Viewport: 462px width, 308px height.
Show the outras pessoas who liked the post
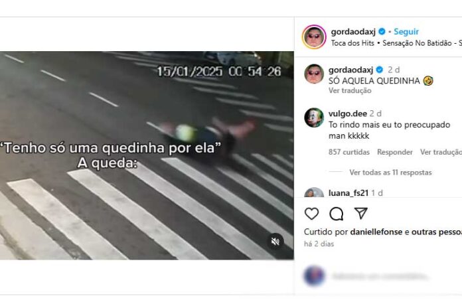436,232
